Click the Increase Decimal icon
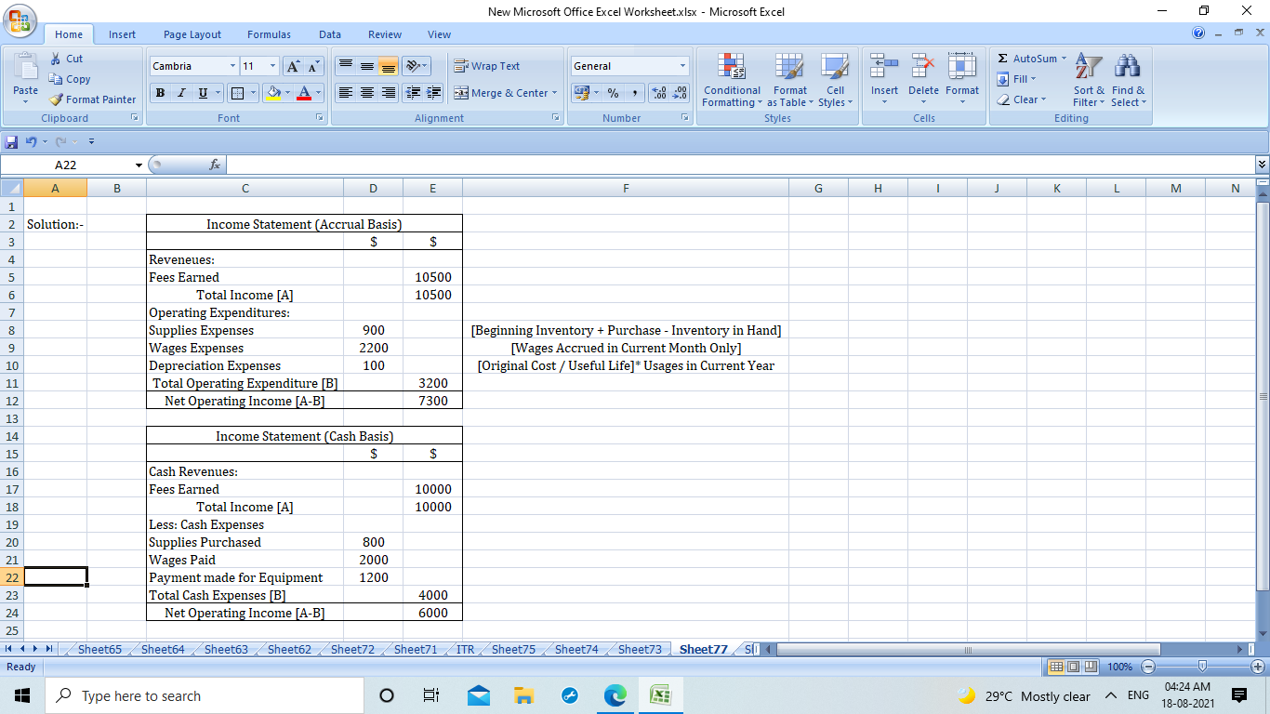The height and width of the screenshot is (714, 1270). [x=659, y=93]
